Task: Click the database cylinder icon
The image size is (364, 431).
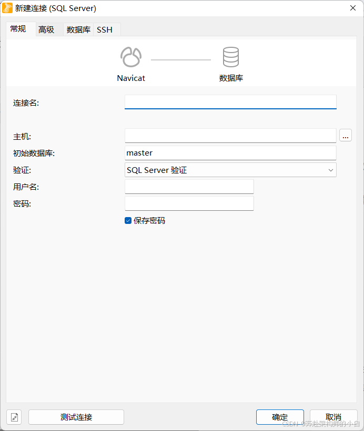Action: click(x=230, y=57)
